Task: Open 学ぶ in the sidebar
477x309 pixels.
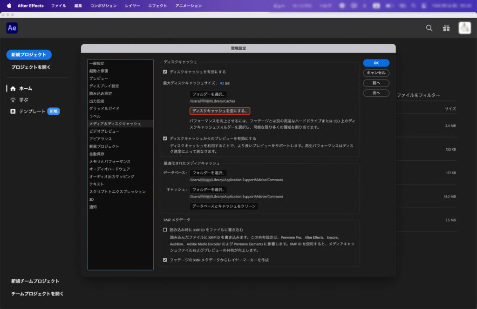Action: tap(24, 99)
